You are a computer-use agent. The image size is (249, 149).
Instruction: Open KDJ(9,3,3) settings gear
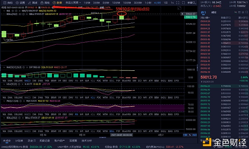pyautogui.click(x=19, y=84)
